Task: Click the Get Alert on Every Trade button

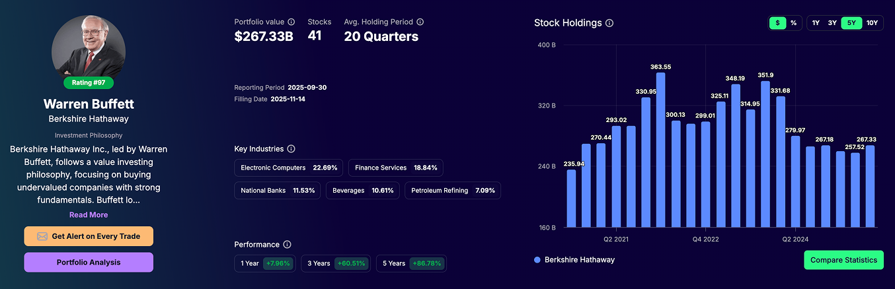Action: tap(89, 236)
